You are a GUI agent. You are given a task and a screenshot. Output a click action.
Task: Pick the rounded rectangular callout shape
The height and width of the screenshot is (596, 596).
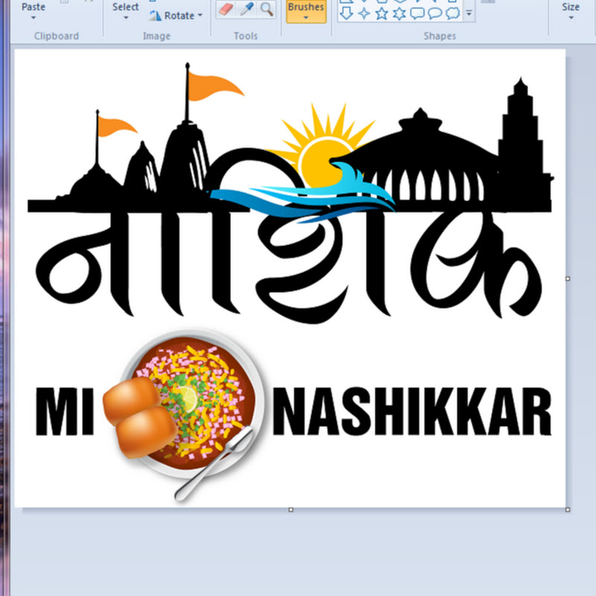coord(418,13)
